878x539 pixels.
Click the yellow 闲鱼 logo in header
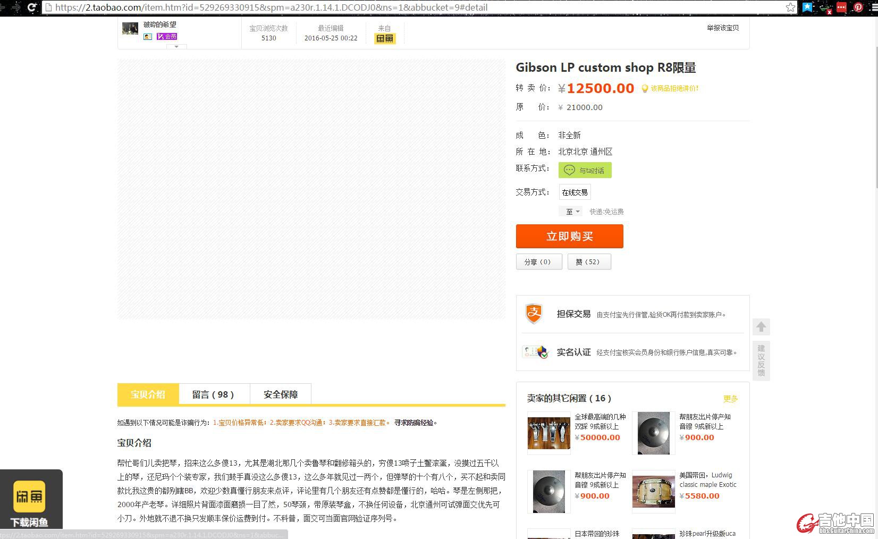[x=385, y=38]
